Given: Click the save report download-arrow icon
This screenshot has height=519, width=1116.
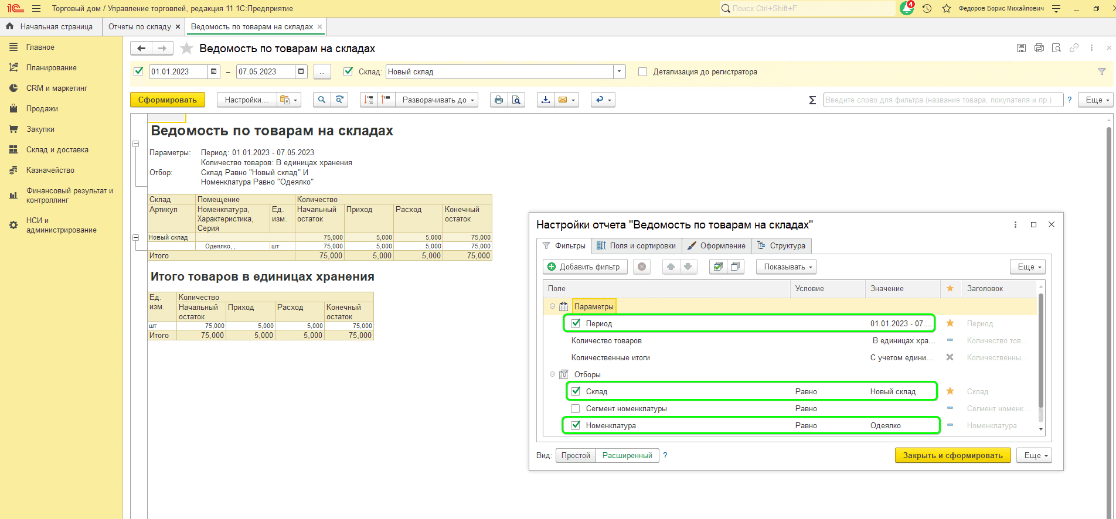Looking at the screenshot, I should click(x=545, y=100).
